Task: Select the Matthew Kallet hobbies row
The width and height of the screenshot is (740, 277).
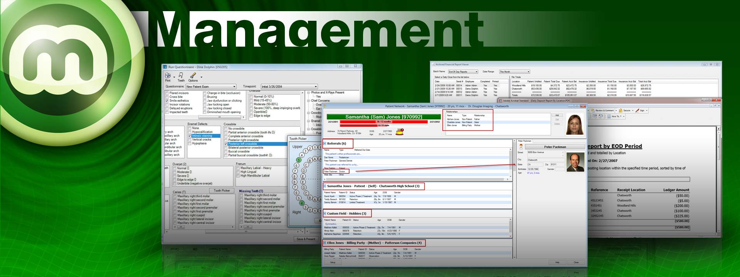Action: pos(416,228)
